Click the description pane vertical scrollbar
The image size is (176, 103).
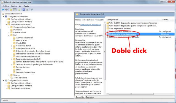pyautogui.click(x=105, y=51)
